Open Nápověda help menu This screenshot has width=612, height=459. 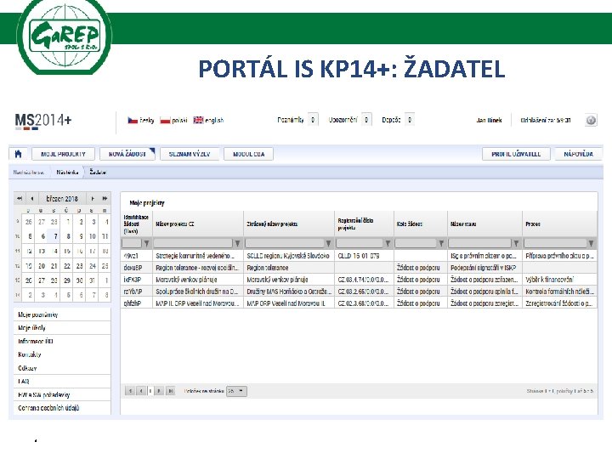579,154
